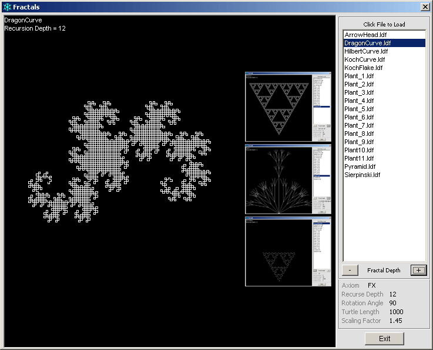Close the Fractals window
The height and width of the screenshot is (350, 433).
pyautogui.click(x=425, y=7)
